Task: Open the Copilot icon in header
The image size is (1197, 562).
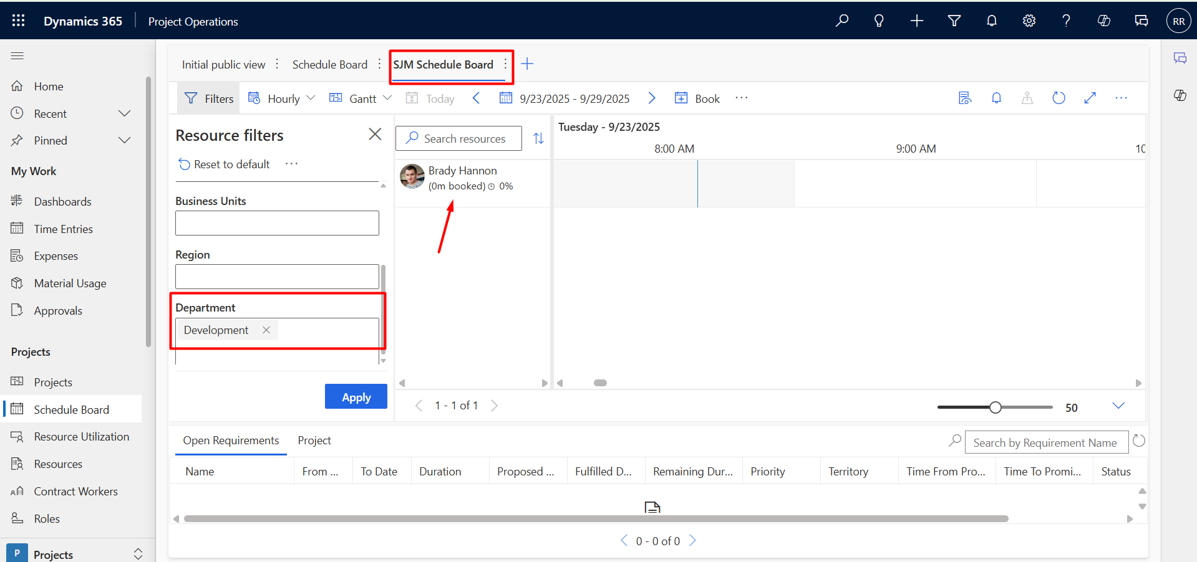Action: 1103,21
